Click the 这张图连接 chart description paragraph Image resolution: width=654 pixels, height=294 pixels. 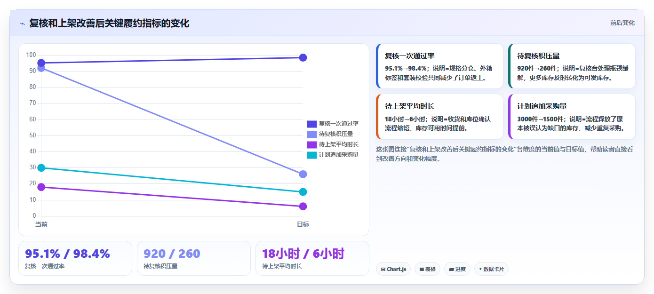(504, 154)
